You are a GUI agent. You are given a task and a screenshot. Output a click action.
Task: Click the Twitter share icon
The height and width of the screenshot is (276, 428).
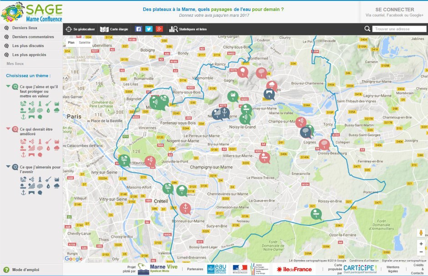pos(149,29)
